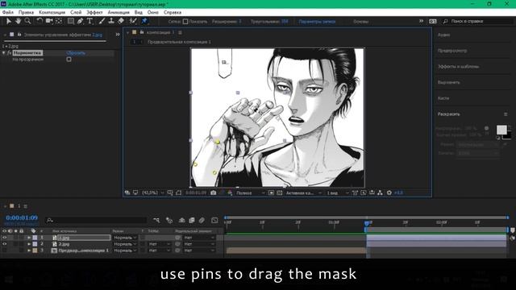Click the composition mini-flowchart icon in timeline
Image resolution: width=516 pixels, height=290 pixels.
(x=156, y=220)
